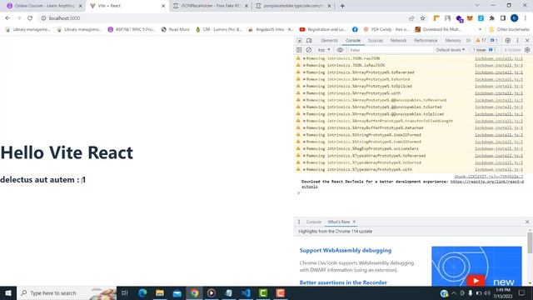
Task: Open Support WebAssembly debugging link
Action: coord(346,250)
